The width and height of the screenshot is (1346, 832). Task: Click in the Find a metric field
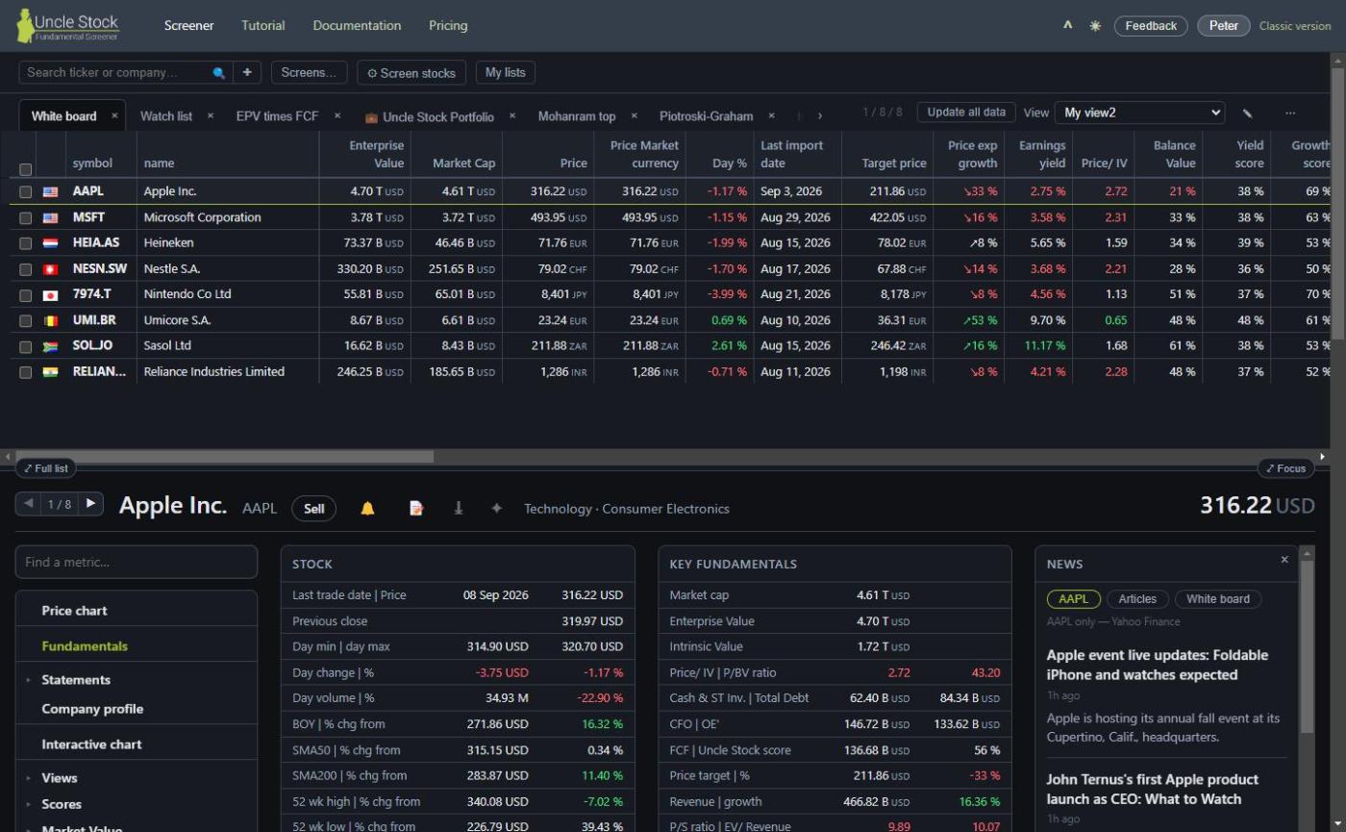(137, 562)
